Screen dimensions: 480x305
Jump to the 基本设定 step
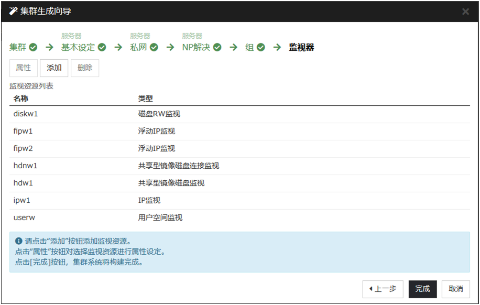point(78,48)
